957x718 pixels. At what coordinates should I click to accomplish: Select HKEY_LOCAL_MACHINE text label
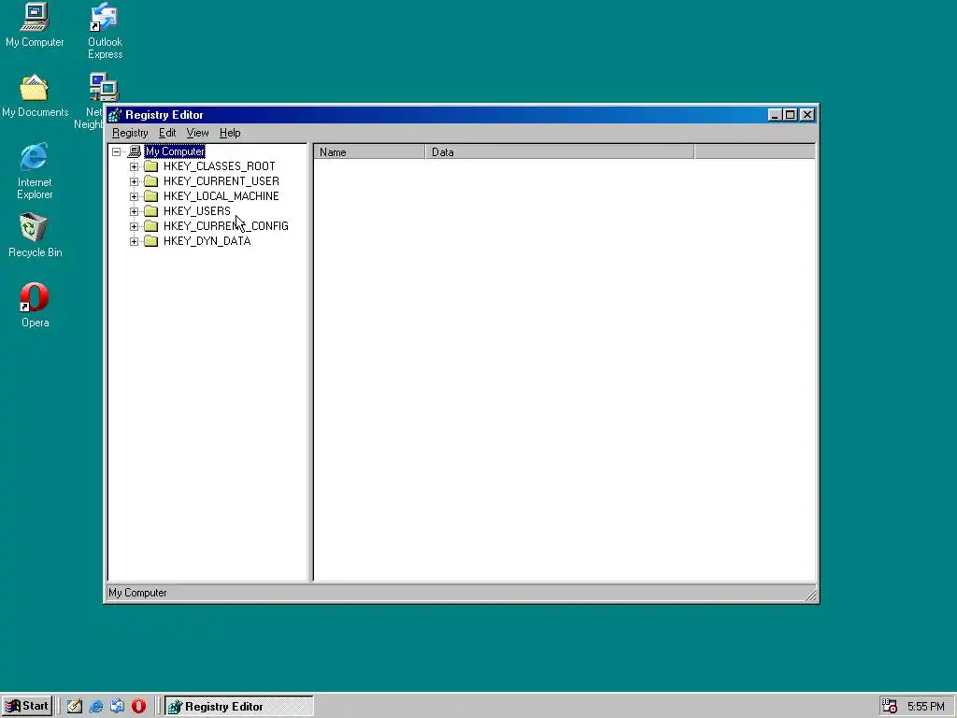tap(221, 196)
